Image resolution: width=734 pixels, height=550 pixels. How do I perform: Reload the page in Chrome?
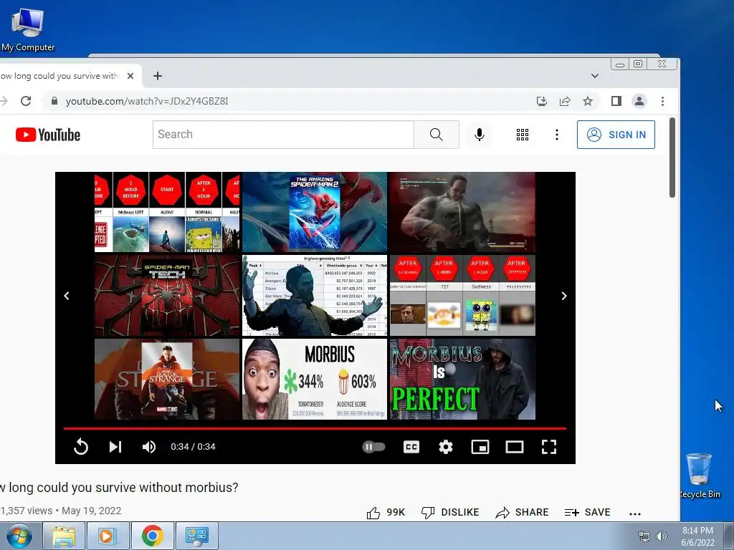[x=26, y=101]
